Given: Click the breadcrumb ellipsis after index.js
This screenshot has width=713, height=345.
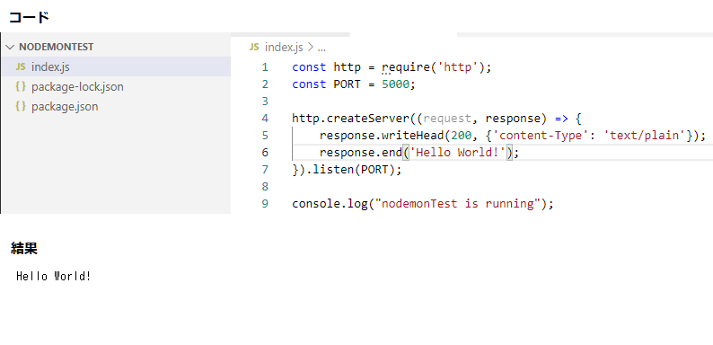Looking at the screenshot, I should 321,48.
